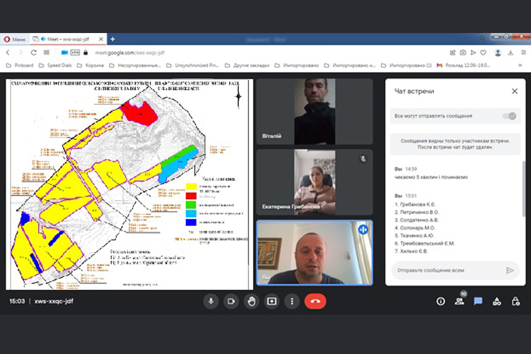The width and height of the screenshot is (531, 354).
Task: Open the Speed Dials bookmarks folder
Action: (55, 65)
